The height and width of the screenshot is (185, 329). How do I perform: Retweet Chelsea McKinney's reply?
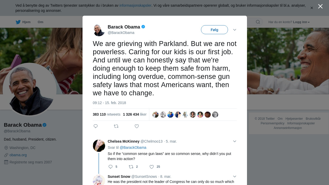[x=131, y=167]
